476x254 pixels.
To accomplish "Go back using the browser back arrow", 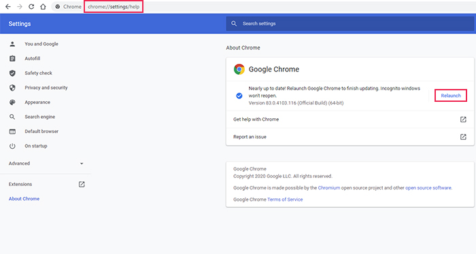I will coord(8,6).
